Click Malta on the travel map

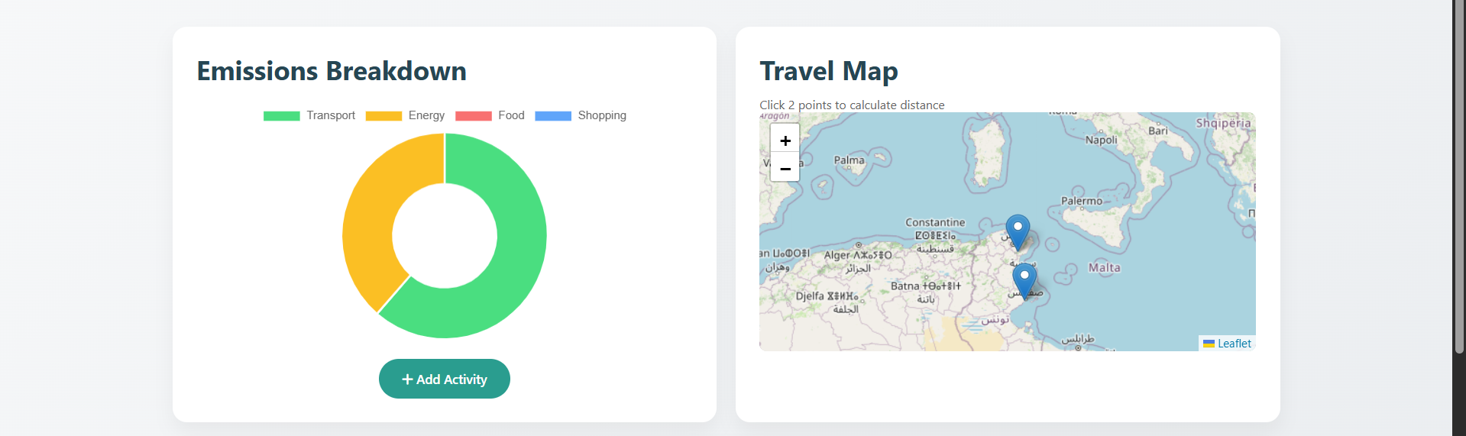click(1104, 268)
